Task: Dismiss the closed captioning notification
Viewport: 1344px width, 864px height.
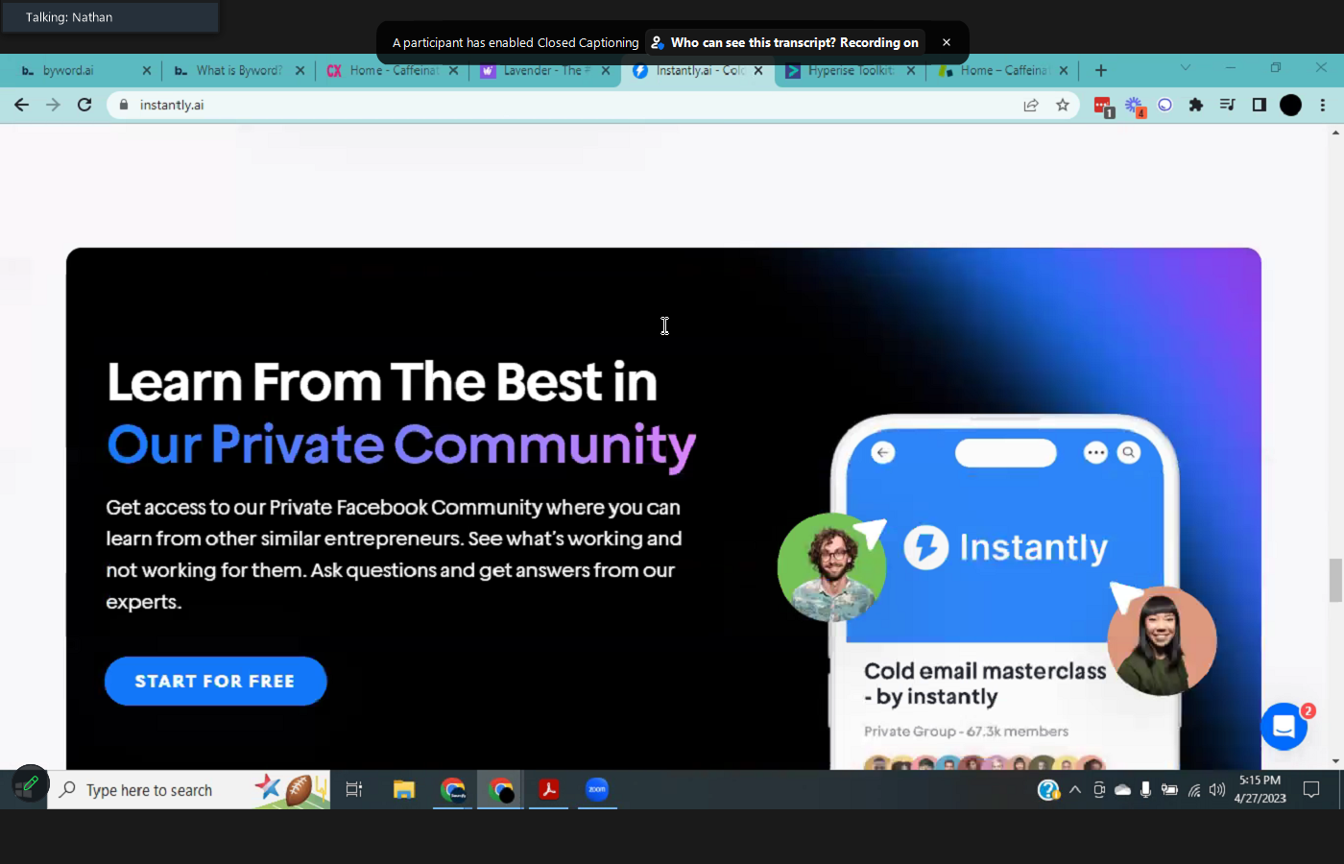Action: (x=946, y=42)
